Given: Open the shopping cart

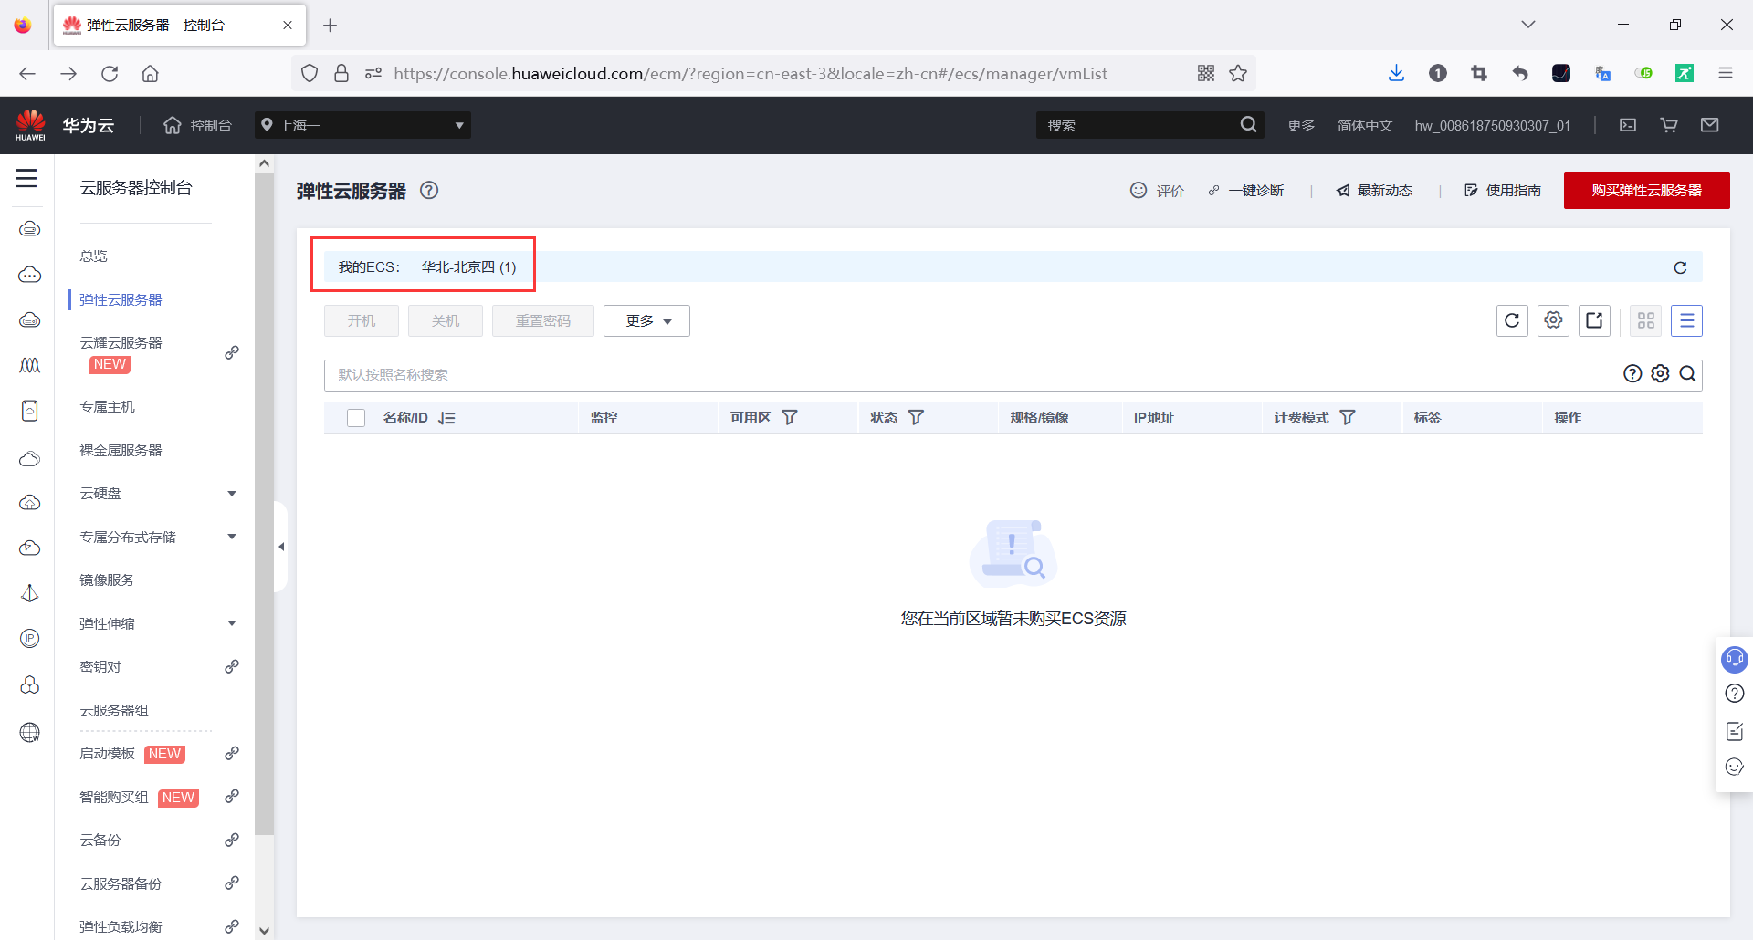Looking at the screenshot, I should pyautogui.click(x=1669, y=125).
